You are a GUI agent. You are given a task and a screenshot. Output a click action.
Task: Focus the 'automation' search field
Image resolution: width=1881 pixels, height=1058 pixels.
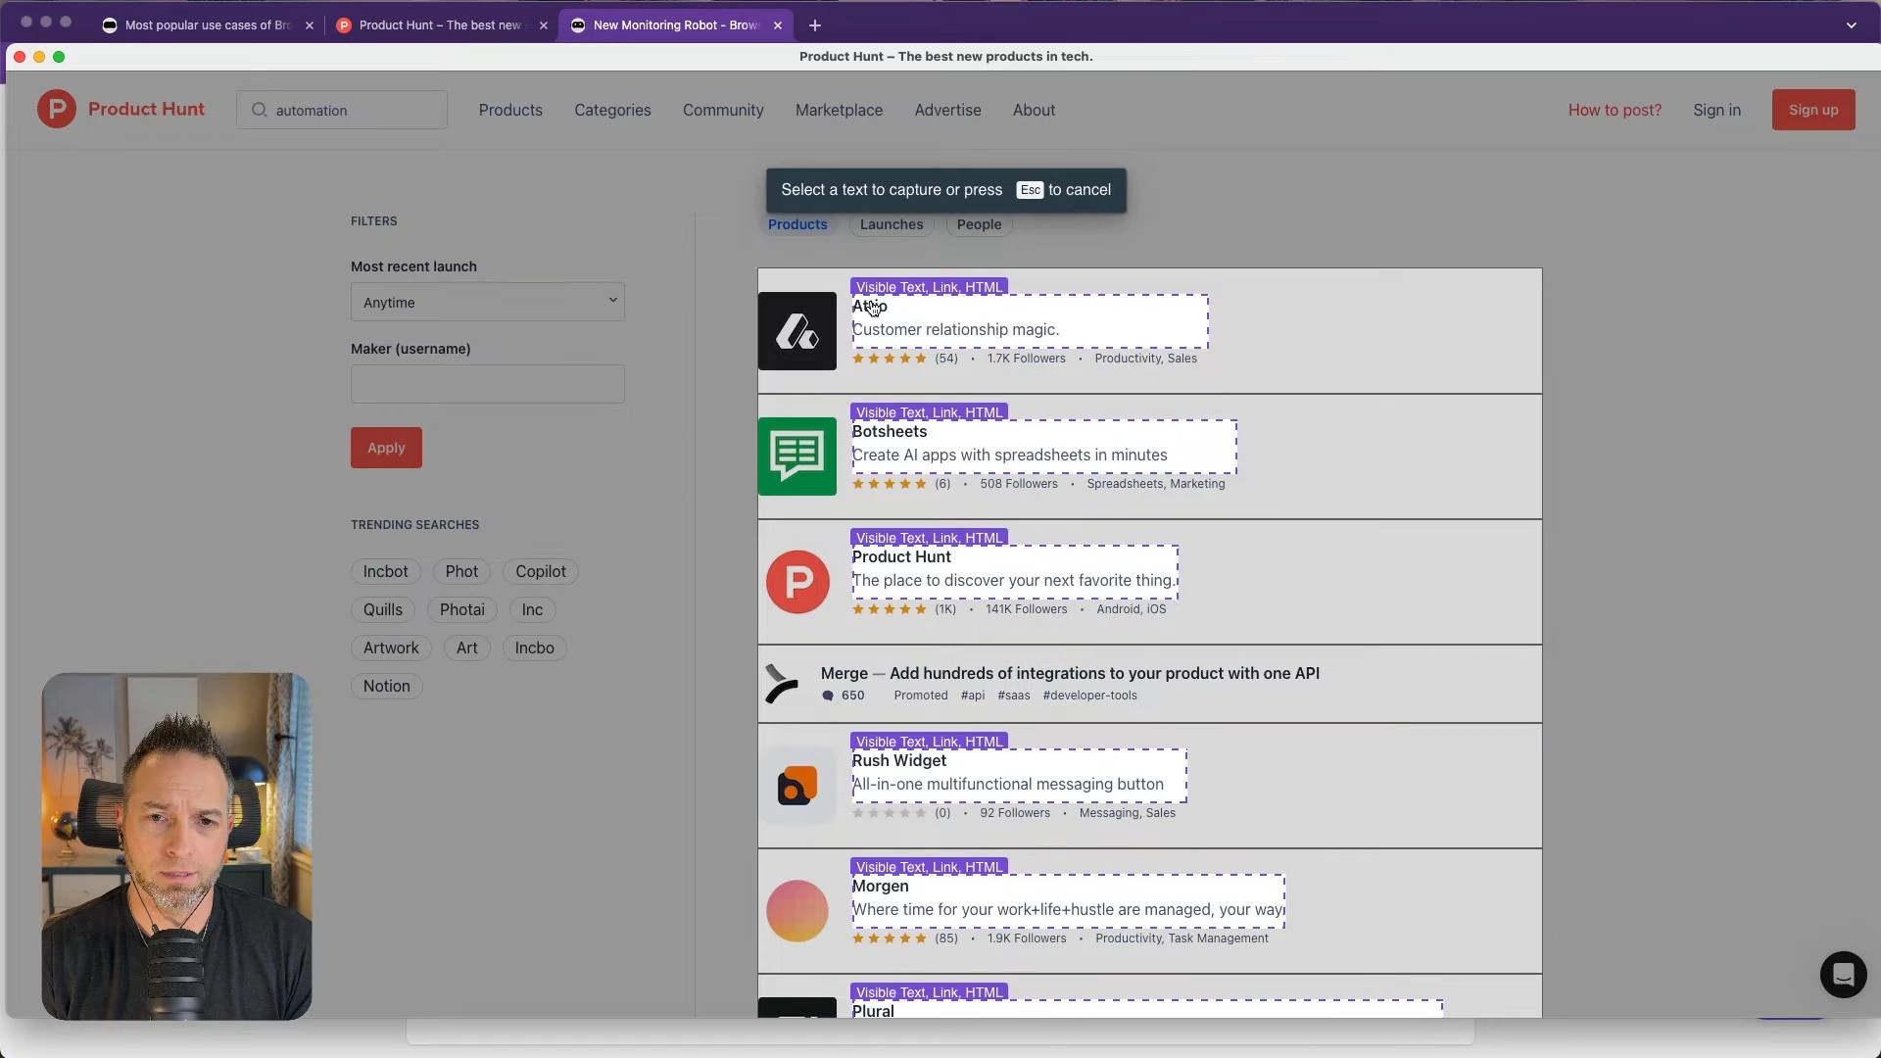pyautogui.click(x=342, y=111)
